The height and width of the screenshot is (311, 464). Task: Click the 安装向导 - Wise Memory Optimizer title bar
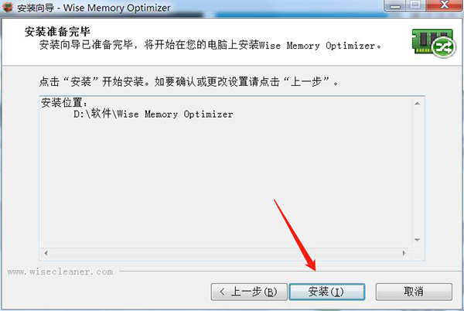tap(94, 8)
